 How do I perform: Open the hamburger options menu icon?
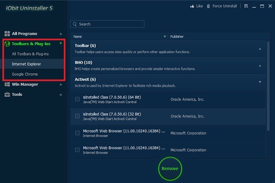tap(246, 6)
